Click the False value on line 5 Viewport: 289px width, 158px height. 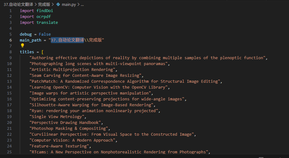pyautogui.click(x=45, y=34)
